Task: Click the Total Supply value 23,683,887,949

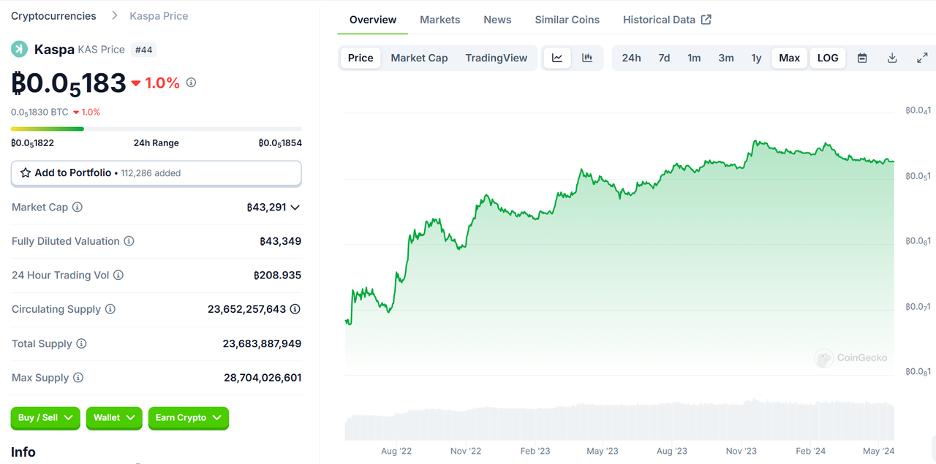Action: (262, 343)
